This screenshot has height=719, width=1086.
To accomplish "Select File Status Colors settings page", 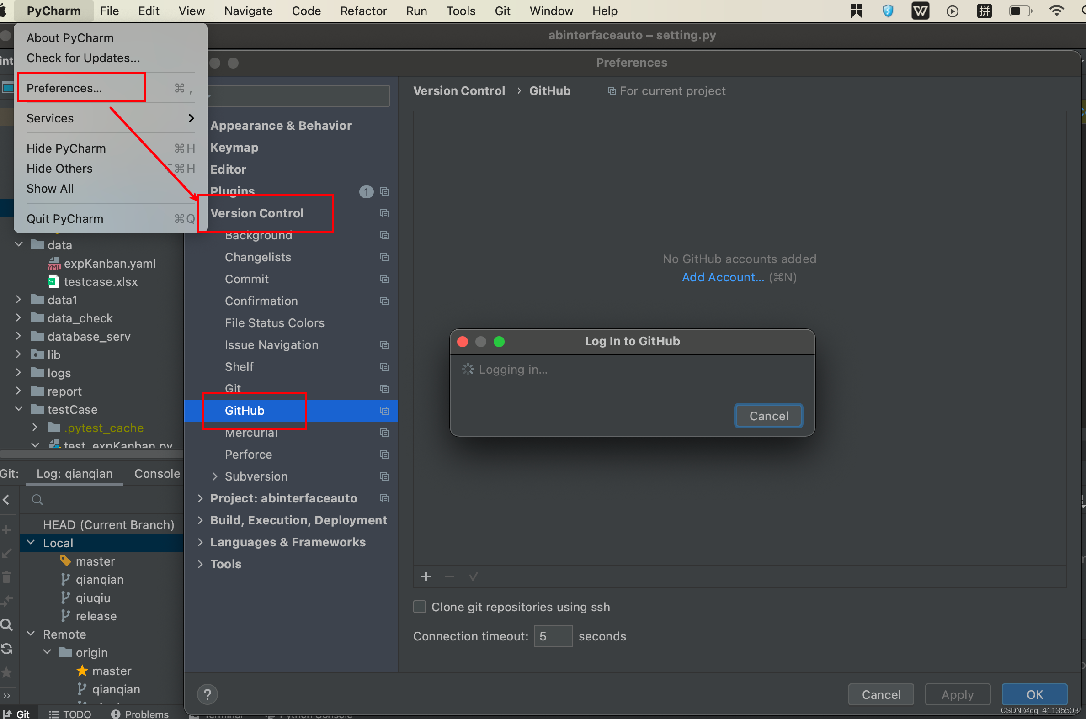I will pyautogui.click(x=274, y=323).
